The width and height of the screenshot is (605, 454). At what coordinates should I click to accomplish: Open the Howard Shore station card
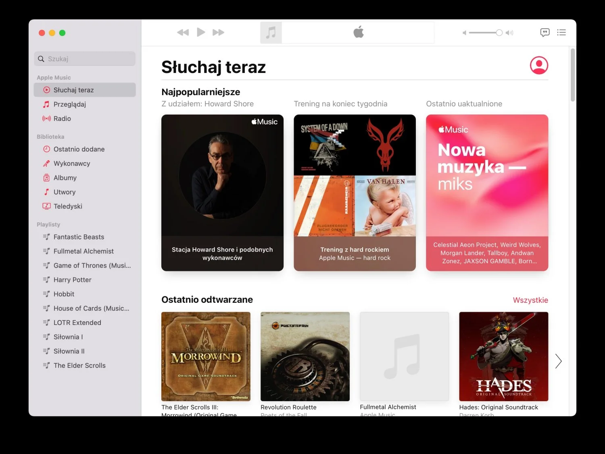point(222,193)
